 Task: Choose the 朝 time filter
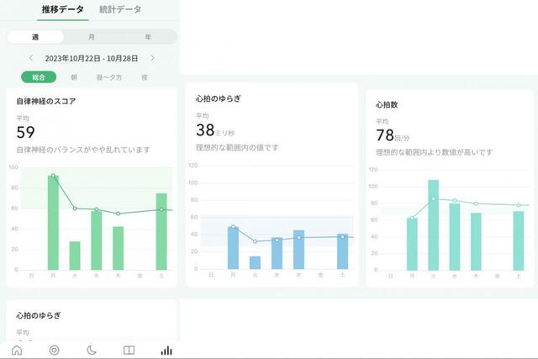tap(74, 77)
